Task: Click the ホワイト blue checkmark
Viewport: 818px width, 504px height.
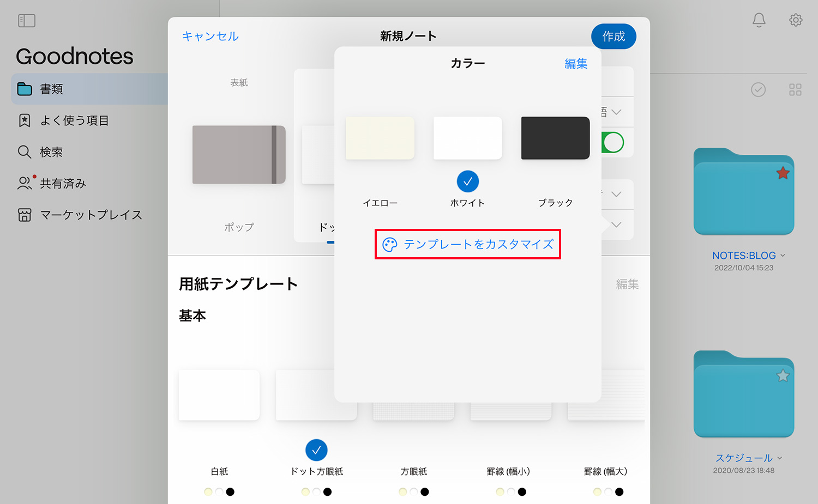Action: coord(467,181)
